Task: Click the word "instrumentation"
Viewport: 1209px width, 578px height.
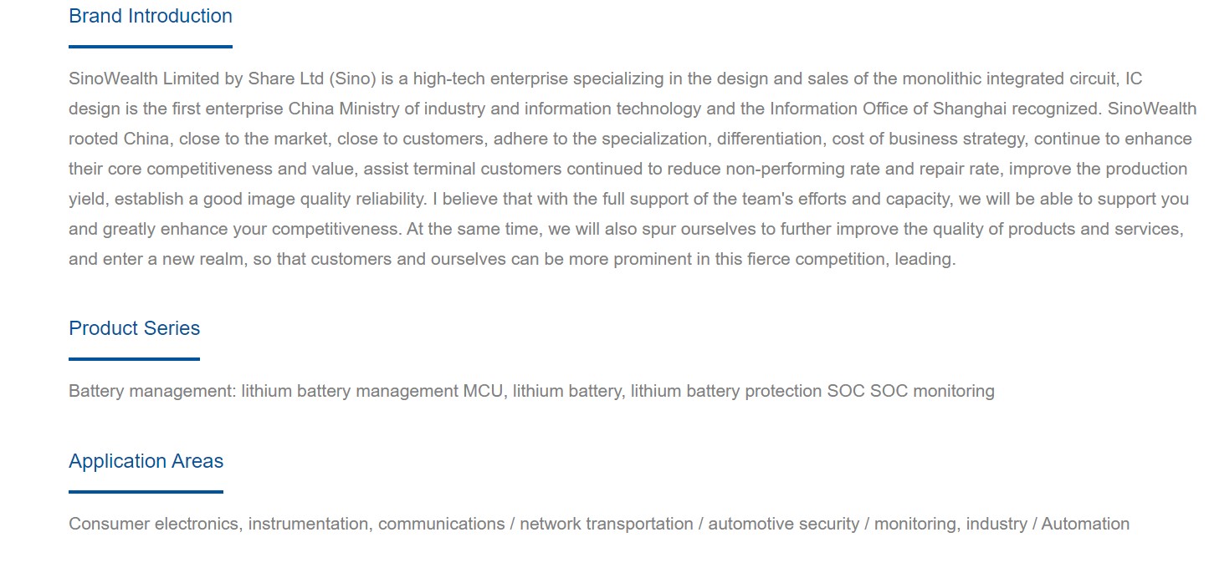Action: (309, 525)
